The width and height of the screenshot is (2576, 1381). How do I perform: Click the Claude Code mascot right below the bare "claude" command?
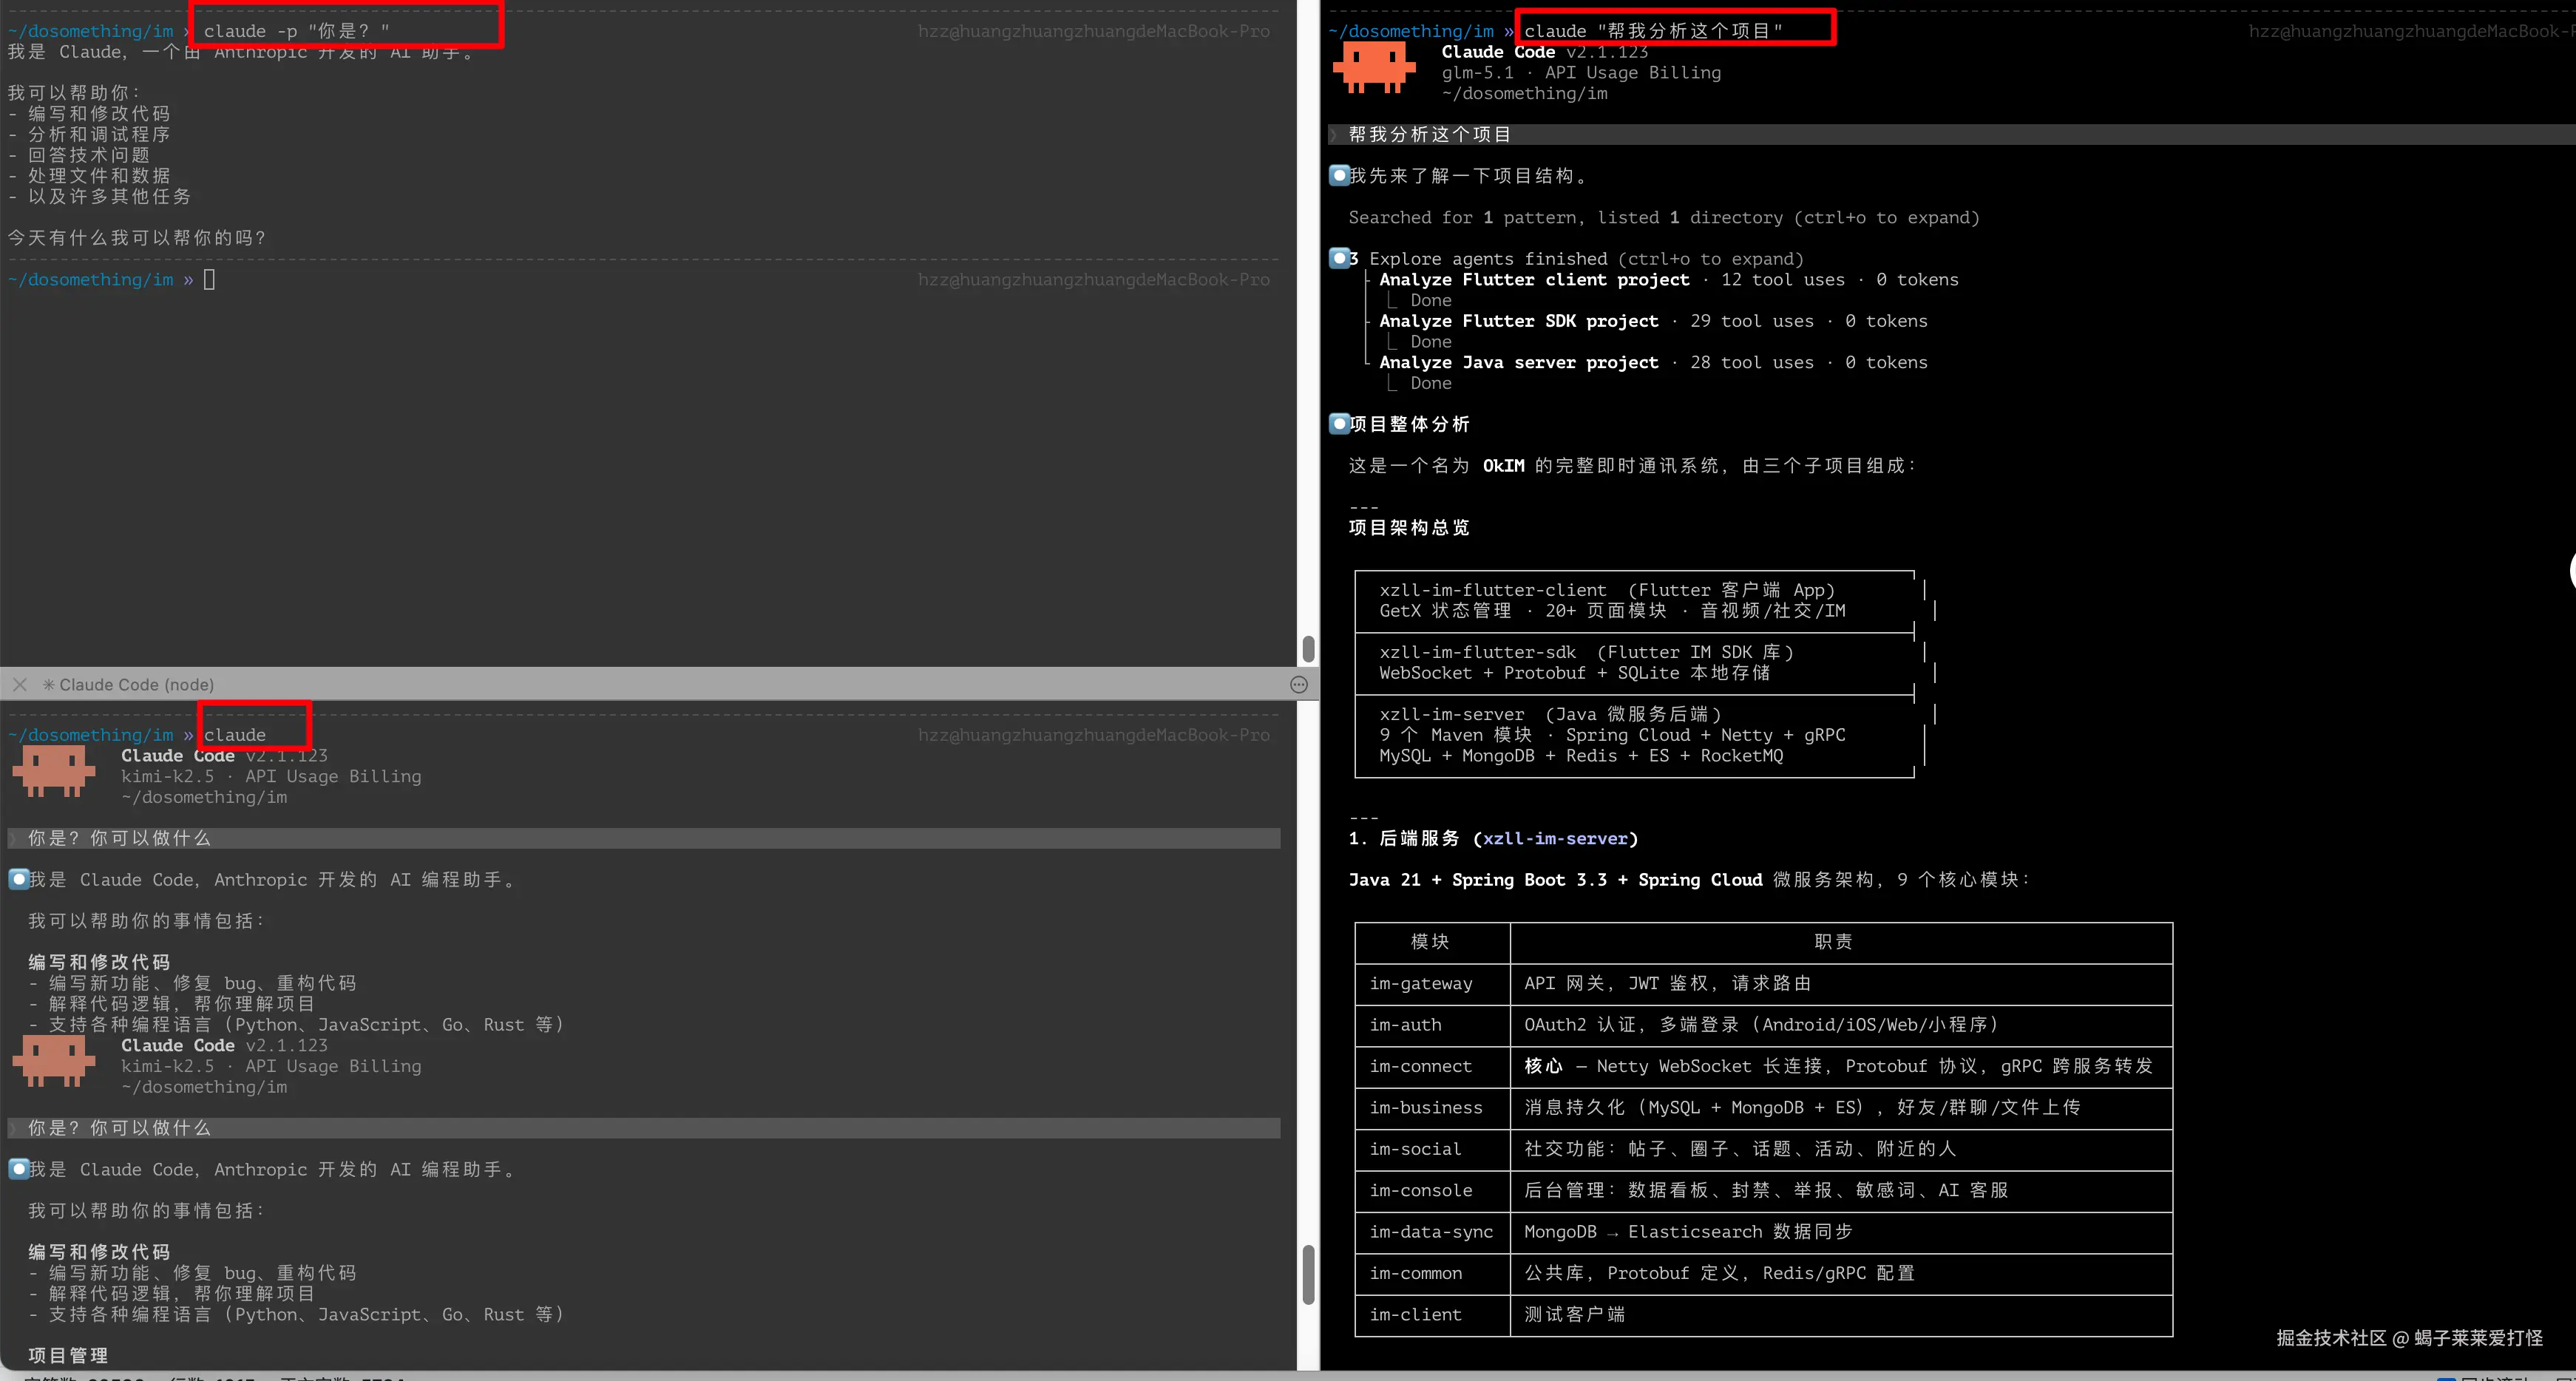[54, 772]
